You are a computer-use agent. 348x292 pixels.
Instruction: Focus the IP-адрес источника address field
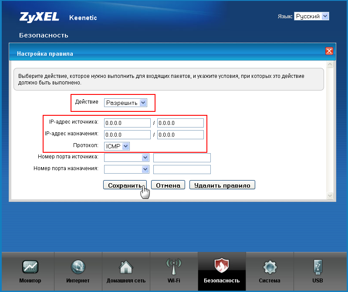pyautogui.click(x=127, y=123)
